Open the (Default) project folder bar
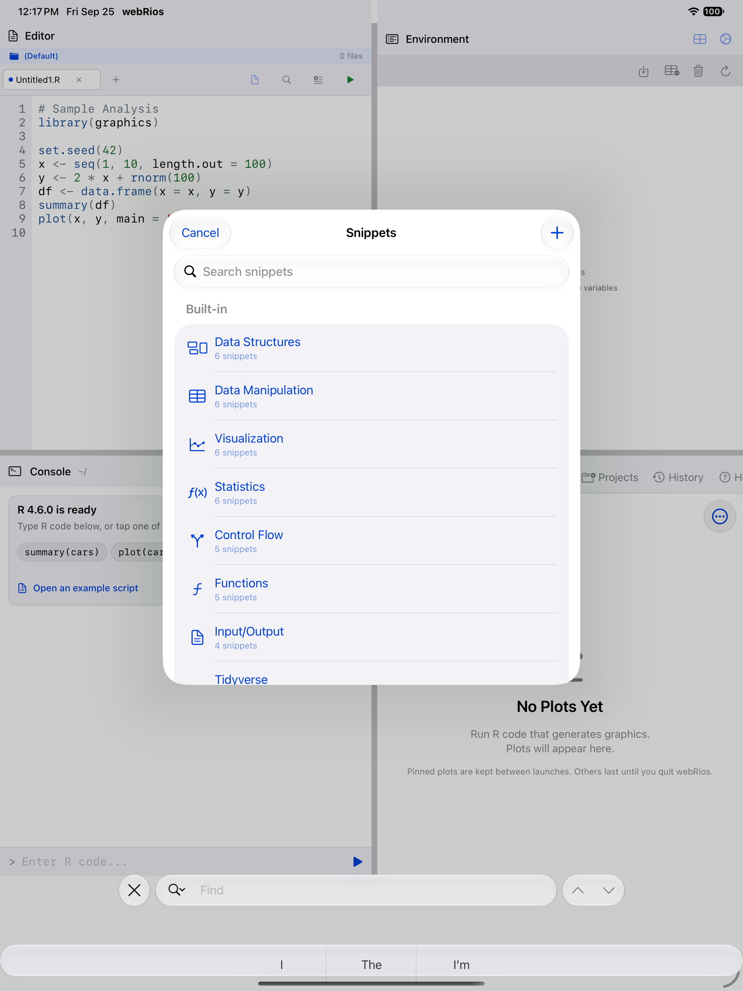 point(185,56)
